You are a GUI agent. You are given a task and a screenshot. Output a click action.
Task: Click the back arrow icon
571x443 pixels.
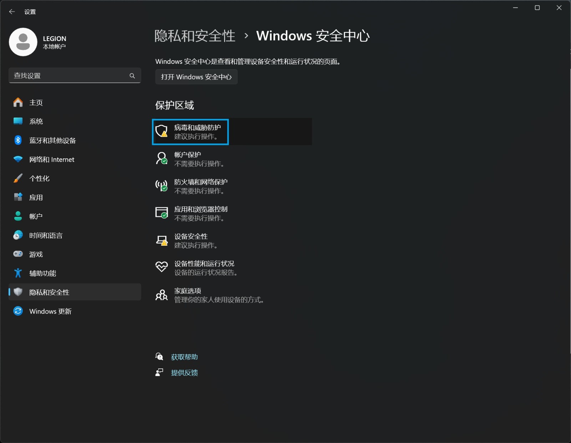click(x=12, y=12)
